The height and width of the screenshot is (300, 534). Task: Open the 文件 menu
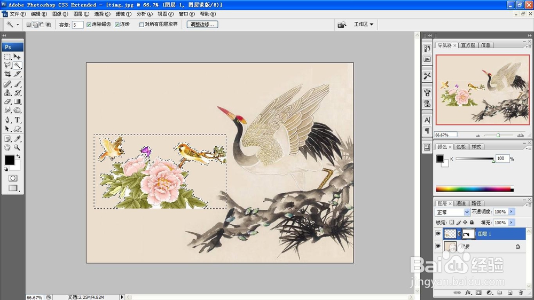click(18, 14)
